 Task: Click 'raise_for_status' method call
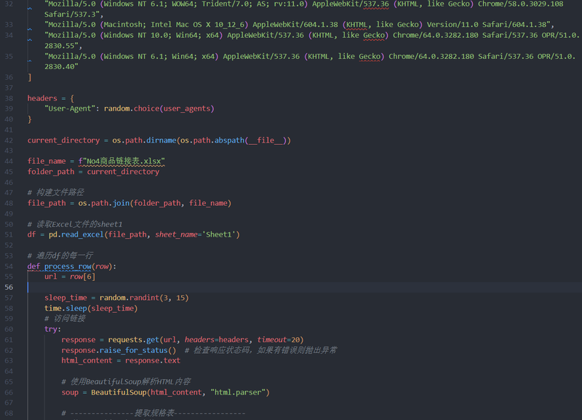click(x=134, y=350)
